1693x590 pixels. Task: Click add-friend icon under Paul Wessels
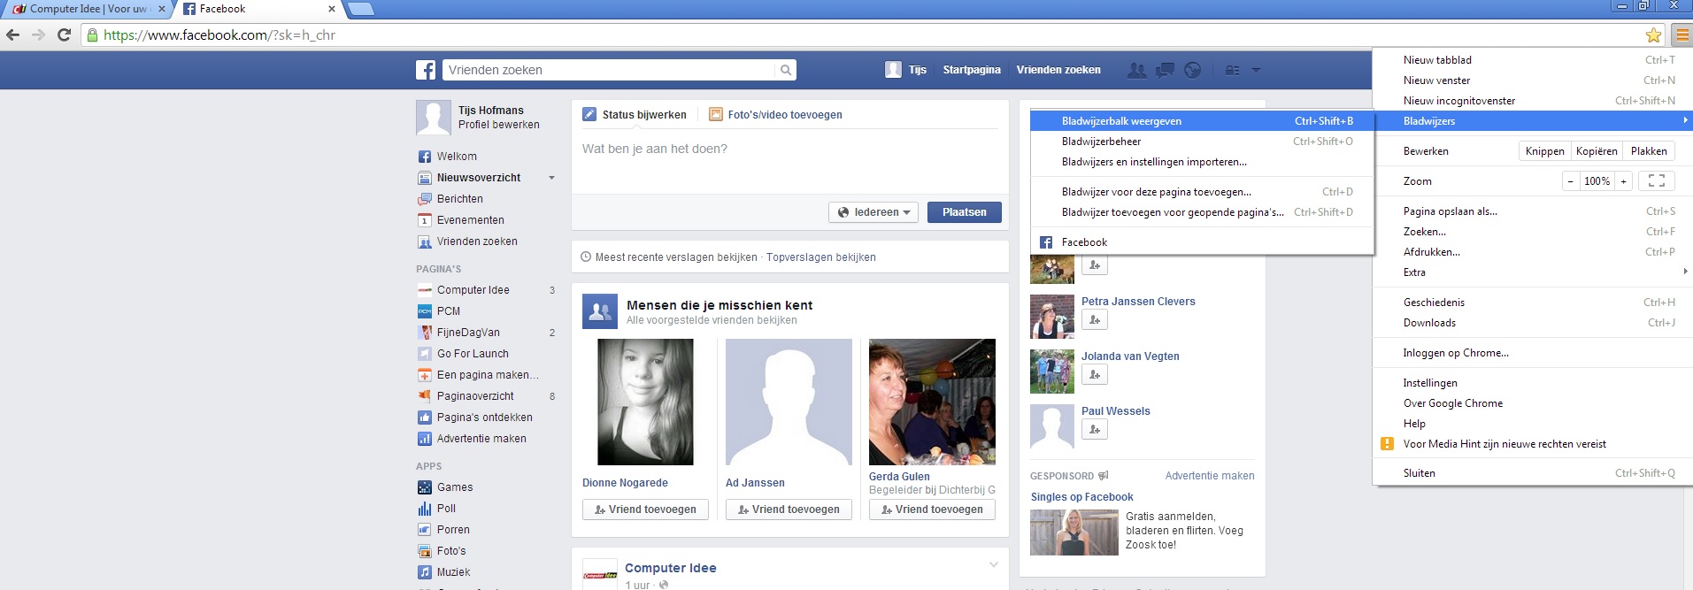tap(1095, 430)
